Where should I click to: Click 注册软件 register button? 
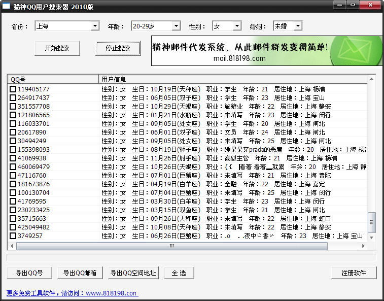pyautogui.click(x=354, y=273)
